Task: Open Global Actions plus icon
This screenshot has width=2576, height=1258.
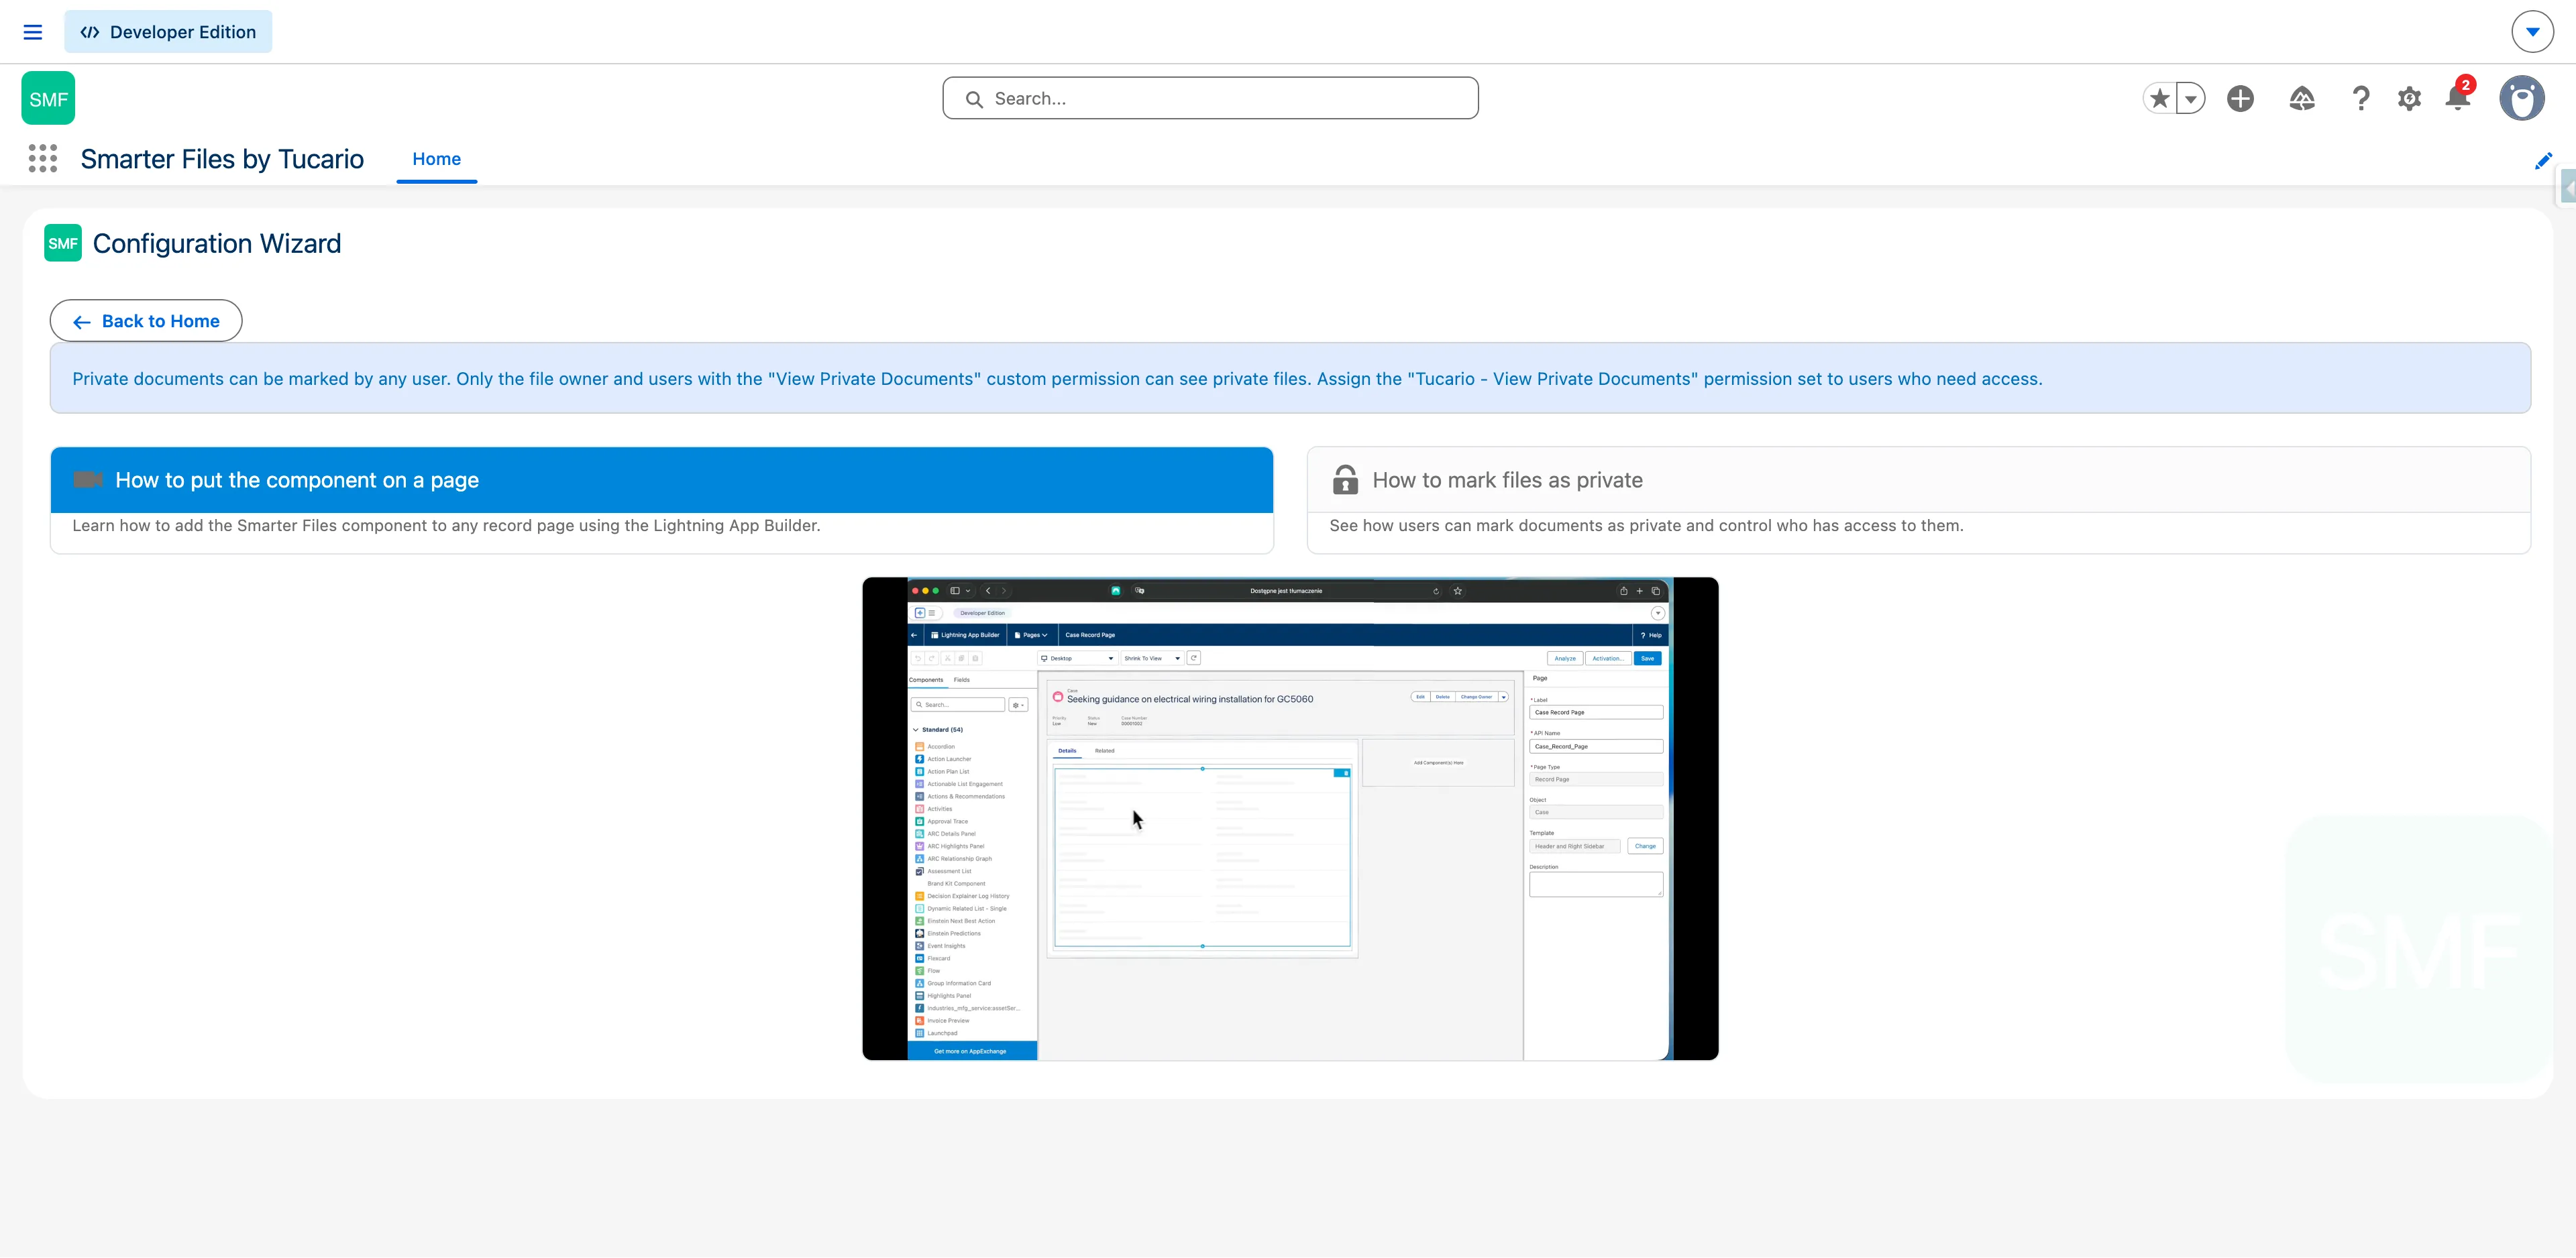Action: click(2240, 98)
